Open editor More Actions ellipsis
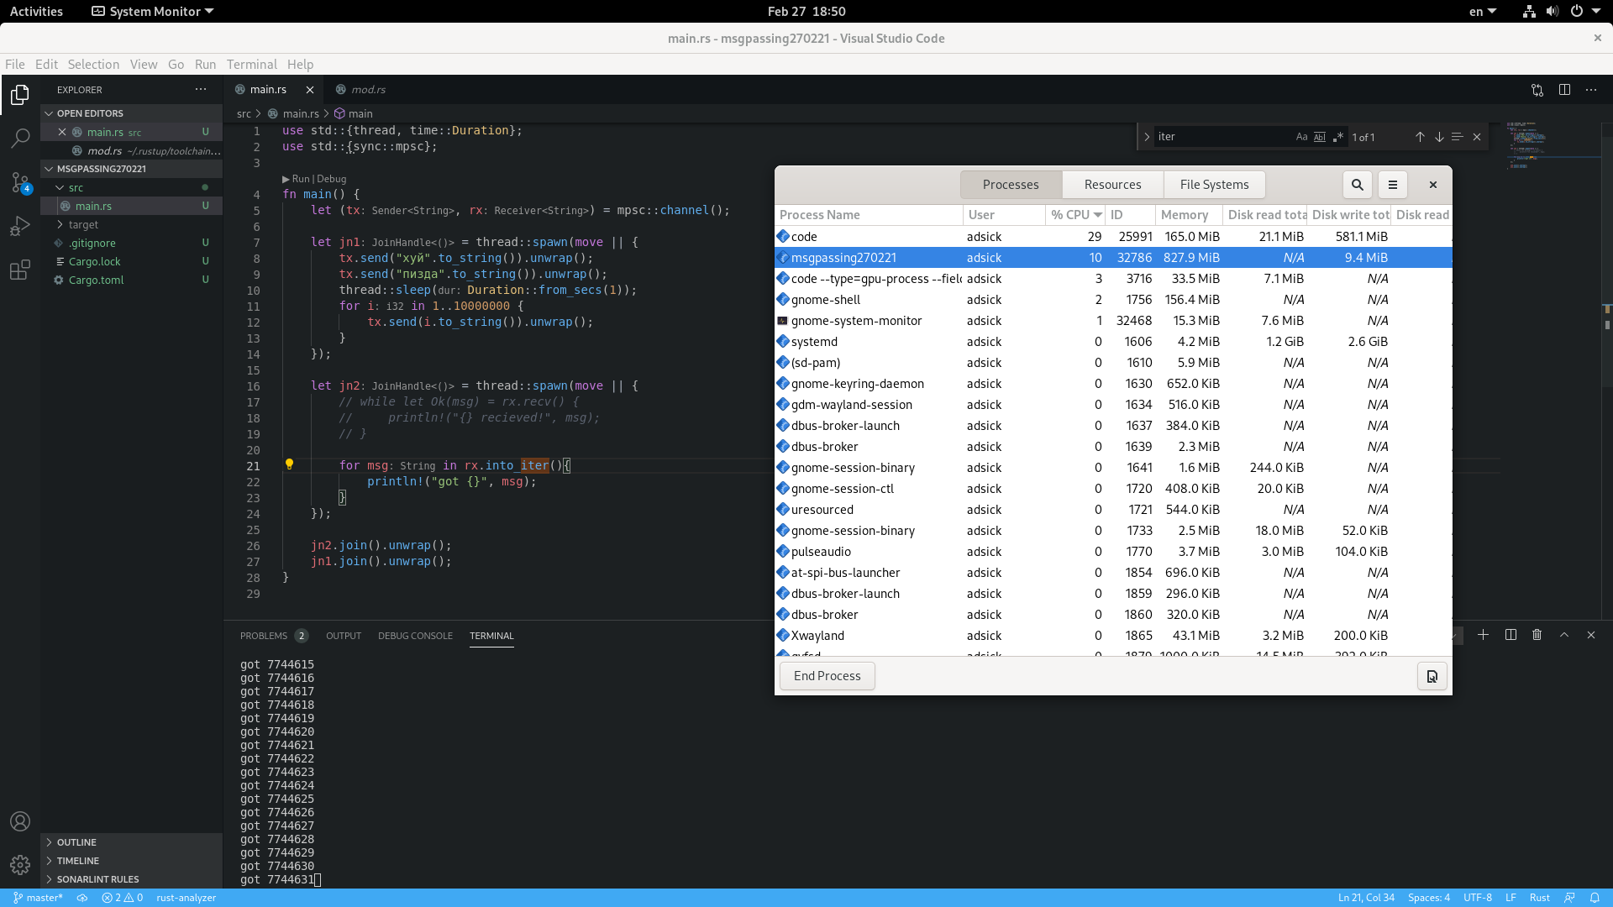Viewport: 1613px width, 907px height. [x=1591, y=90]
